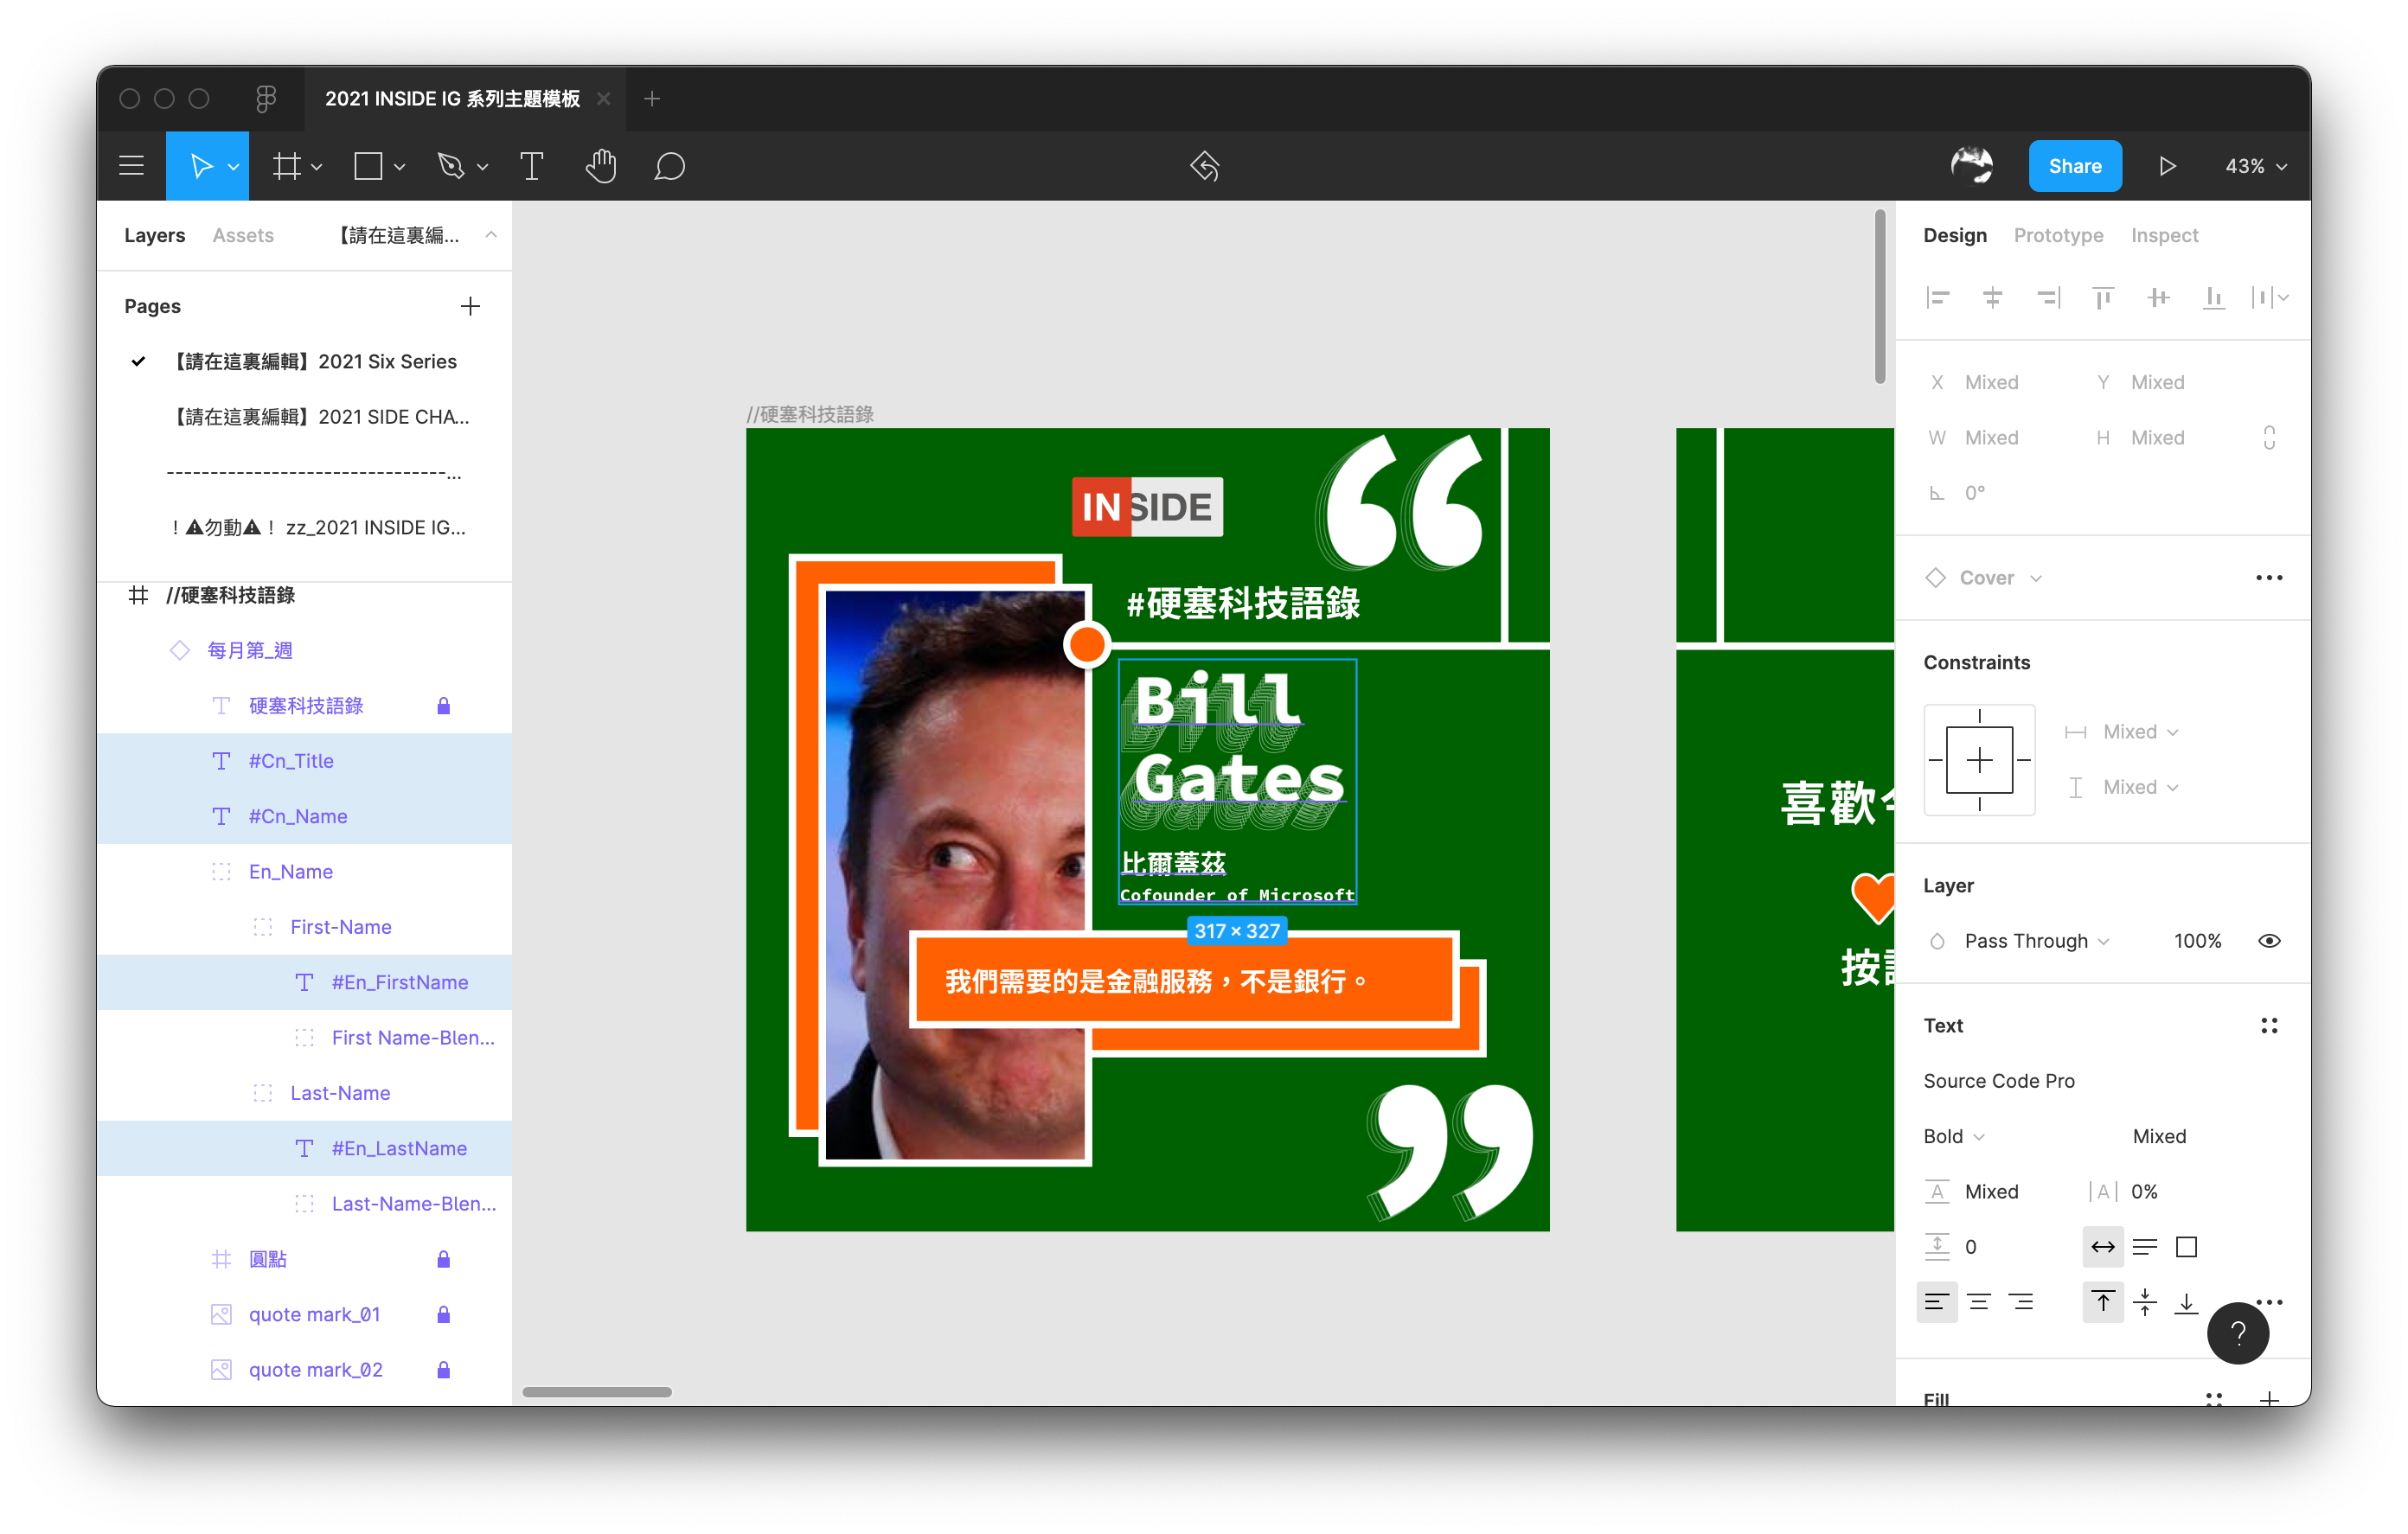The height and width of the screenshot is (1534, 2408).
Task: Set text align center
Action: click(x=1979, y=1302)
